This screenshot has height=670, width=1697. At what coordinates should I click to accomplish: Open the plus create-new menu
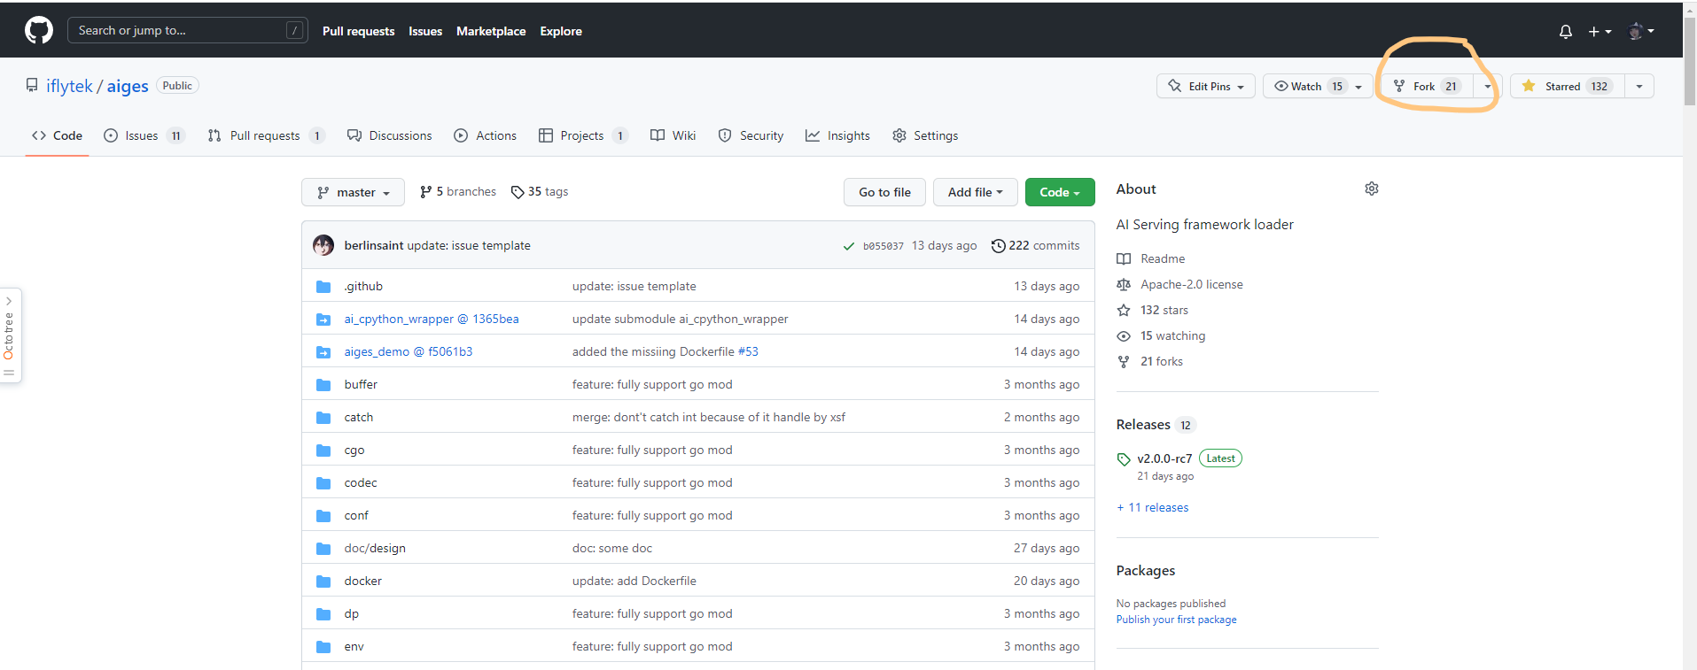[x=1600, y=31]
